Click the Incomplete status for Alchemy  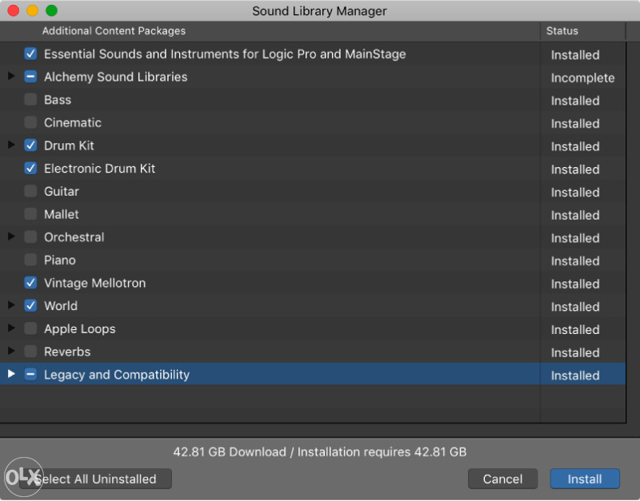point(582,78)
